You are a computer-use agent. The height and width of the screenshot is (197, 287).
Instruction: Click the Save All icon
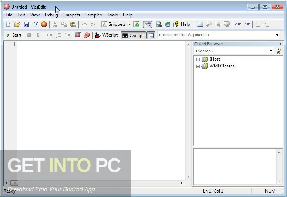tap(35, 24)
